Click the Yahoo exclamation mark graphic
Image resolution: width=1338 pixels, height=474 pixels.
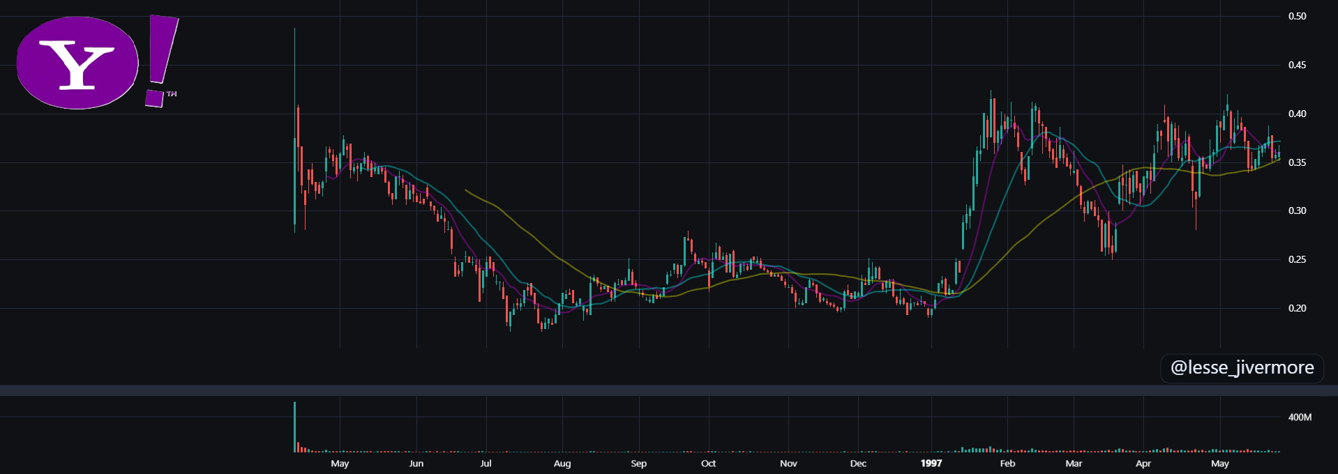pos(162,61)
